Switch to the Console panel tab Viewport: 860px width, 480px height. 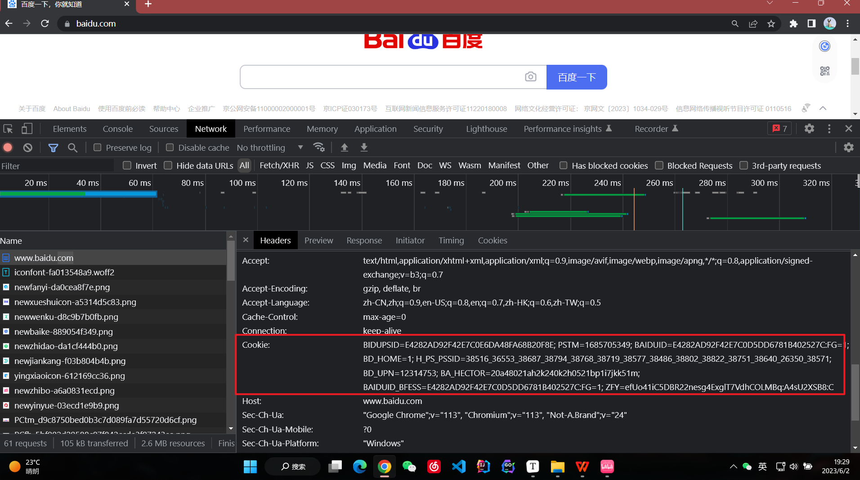pyautogui.click(x=117, y=129)
